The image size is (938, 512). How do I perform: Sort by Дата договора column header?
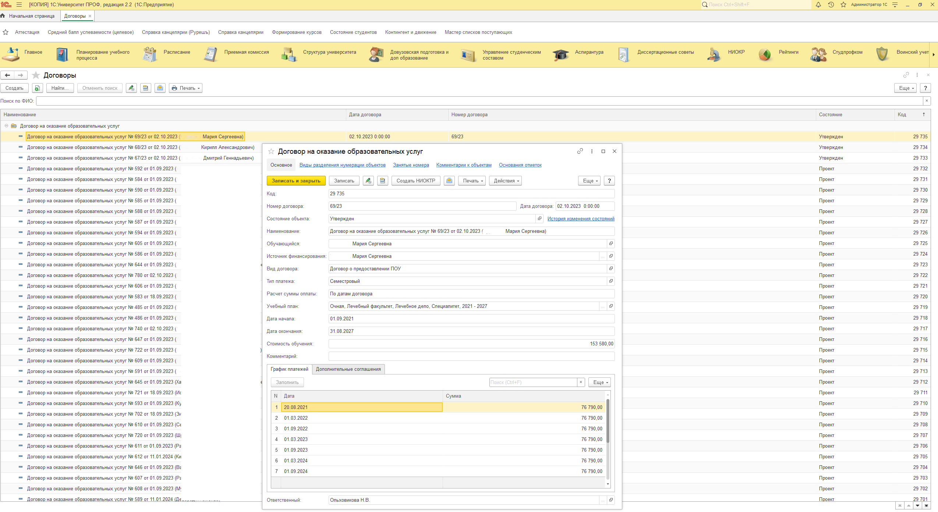[397, 114]
